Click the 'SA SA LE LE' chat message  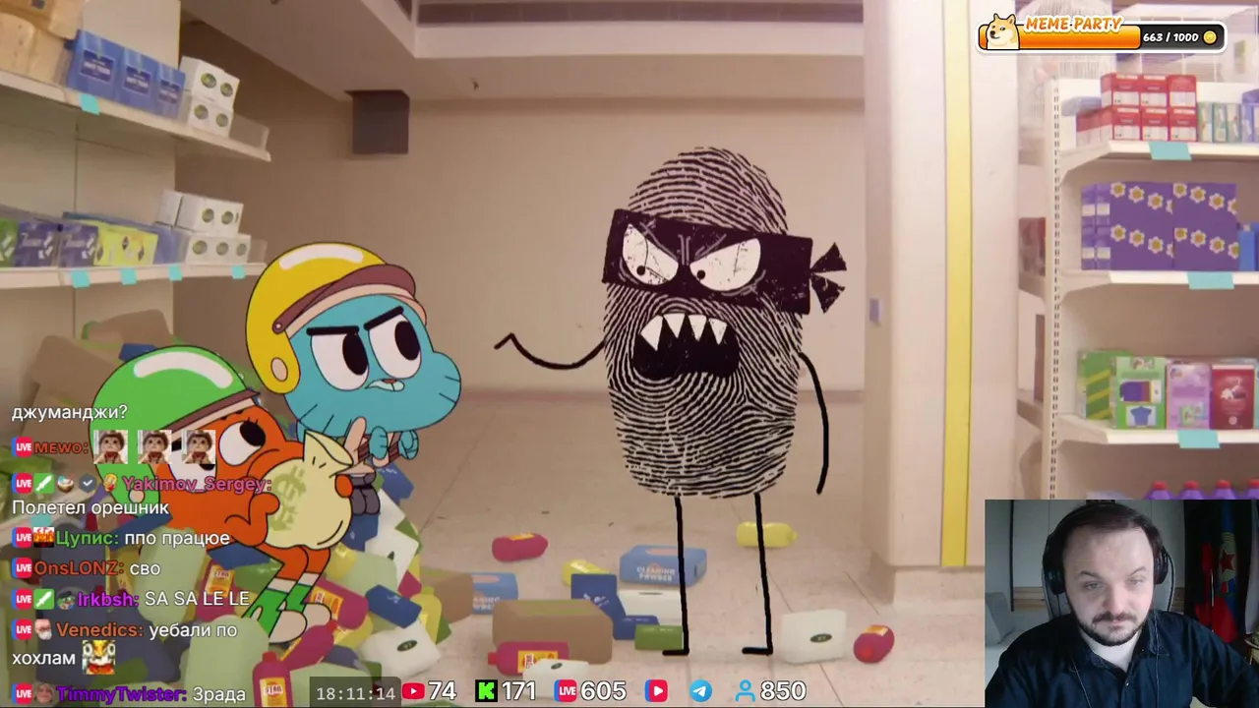coord(197,599)
